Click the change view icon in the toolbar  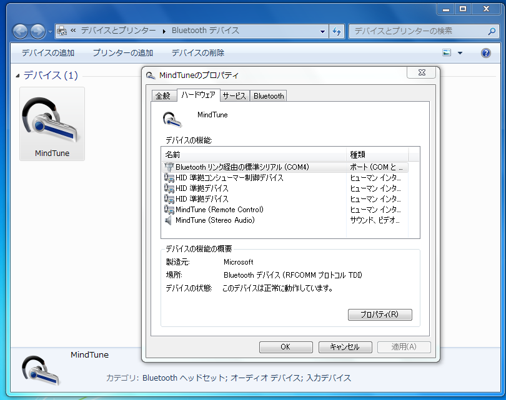coord(447,52)
